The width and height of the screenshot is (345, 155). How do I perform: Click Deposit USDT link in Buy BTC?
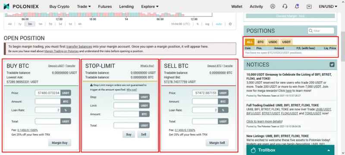[56, 65]
